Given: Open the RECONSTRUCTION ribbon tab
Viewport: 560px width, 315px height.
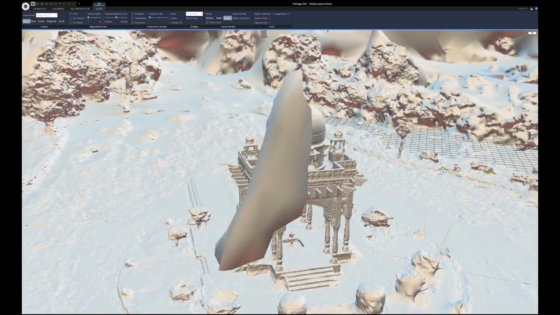Looking at the screenshot, I should (80, 9).
